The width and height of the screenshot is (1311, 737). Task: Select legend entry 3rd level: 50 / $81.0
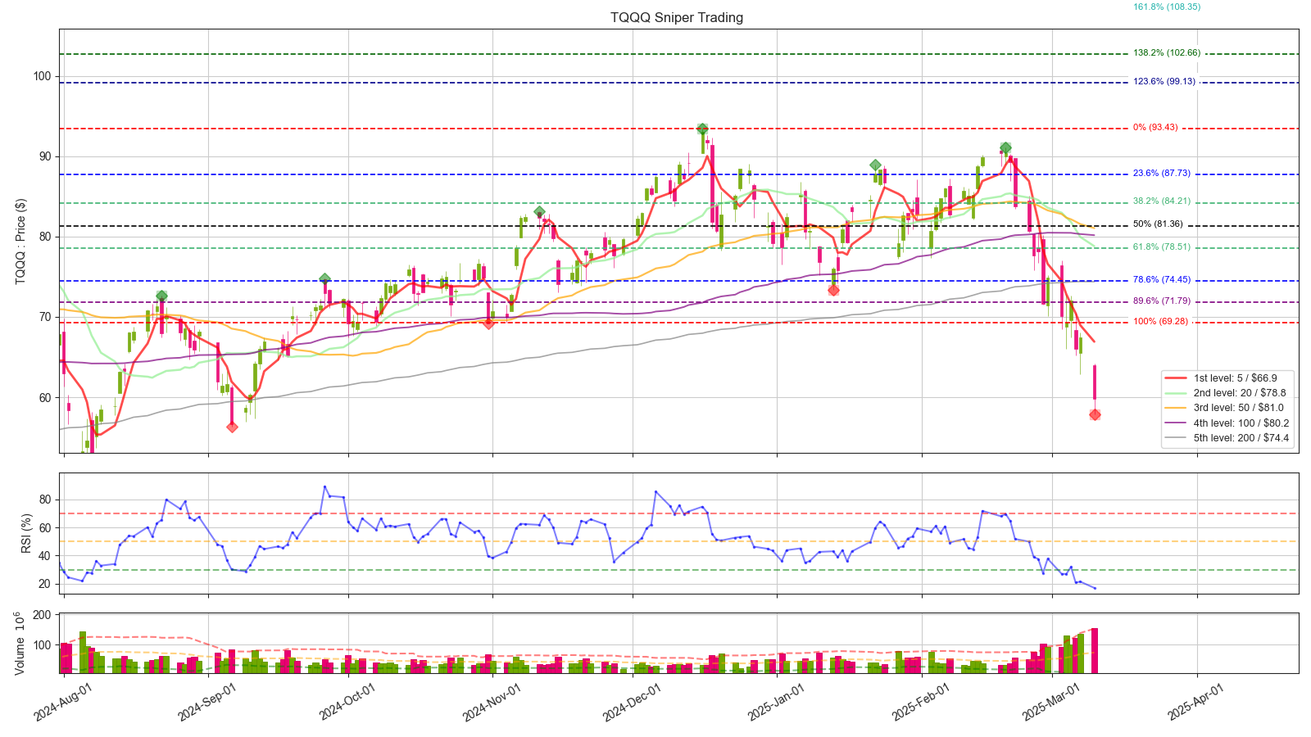(1226, 408)
